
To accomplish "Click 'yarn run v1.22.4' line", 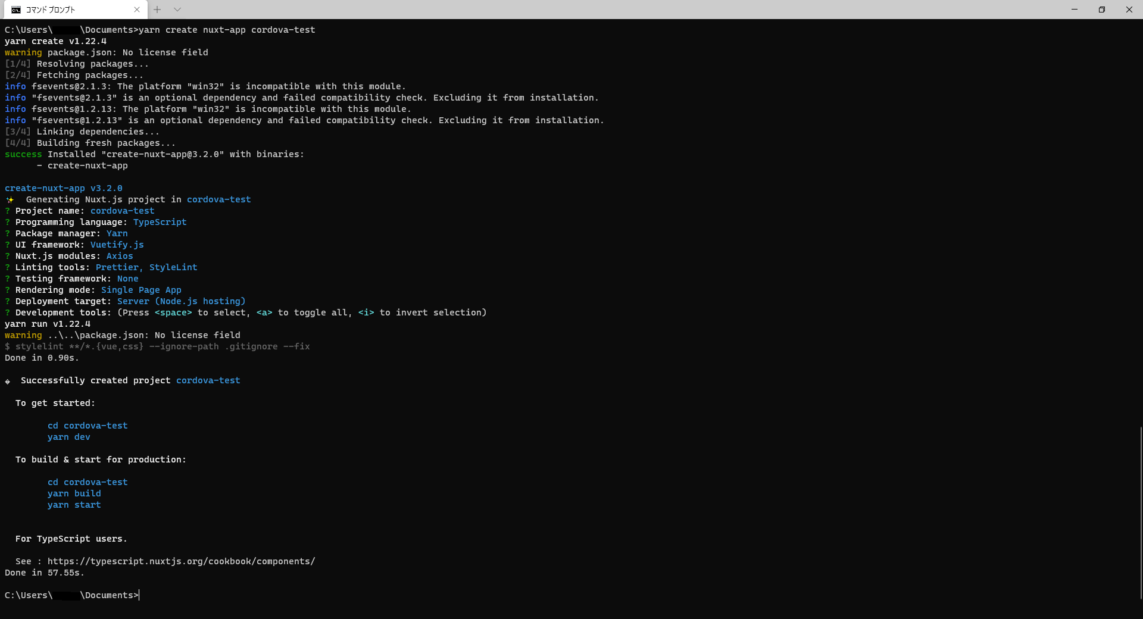I will tap(48, 324).
